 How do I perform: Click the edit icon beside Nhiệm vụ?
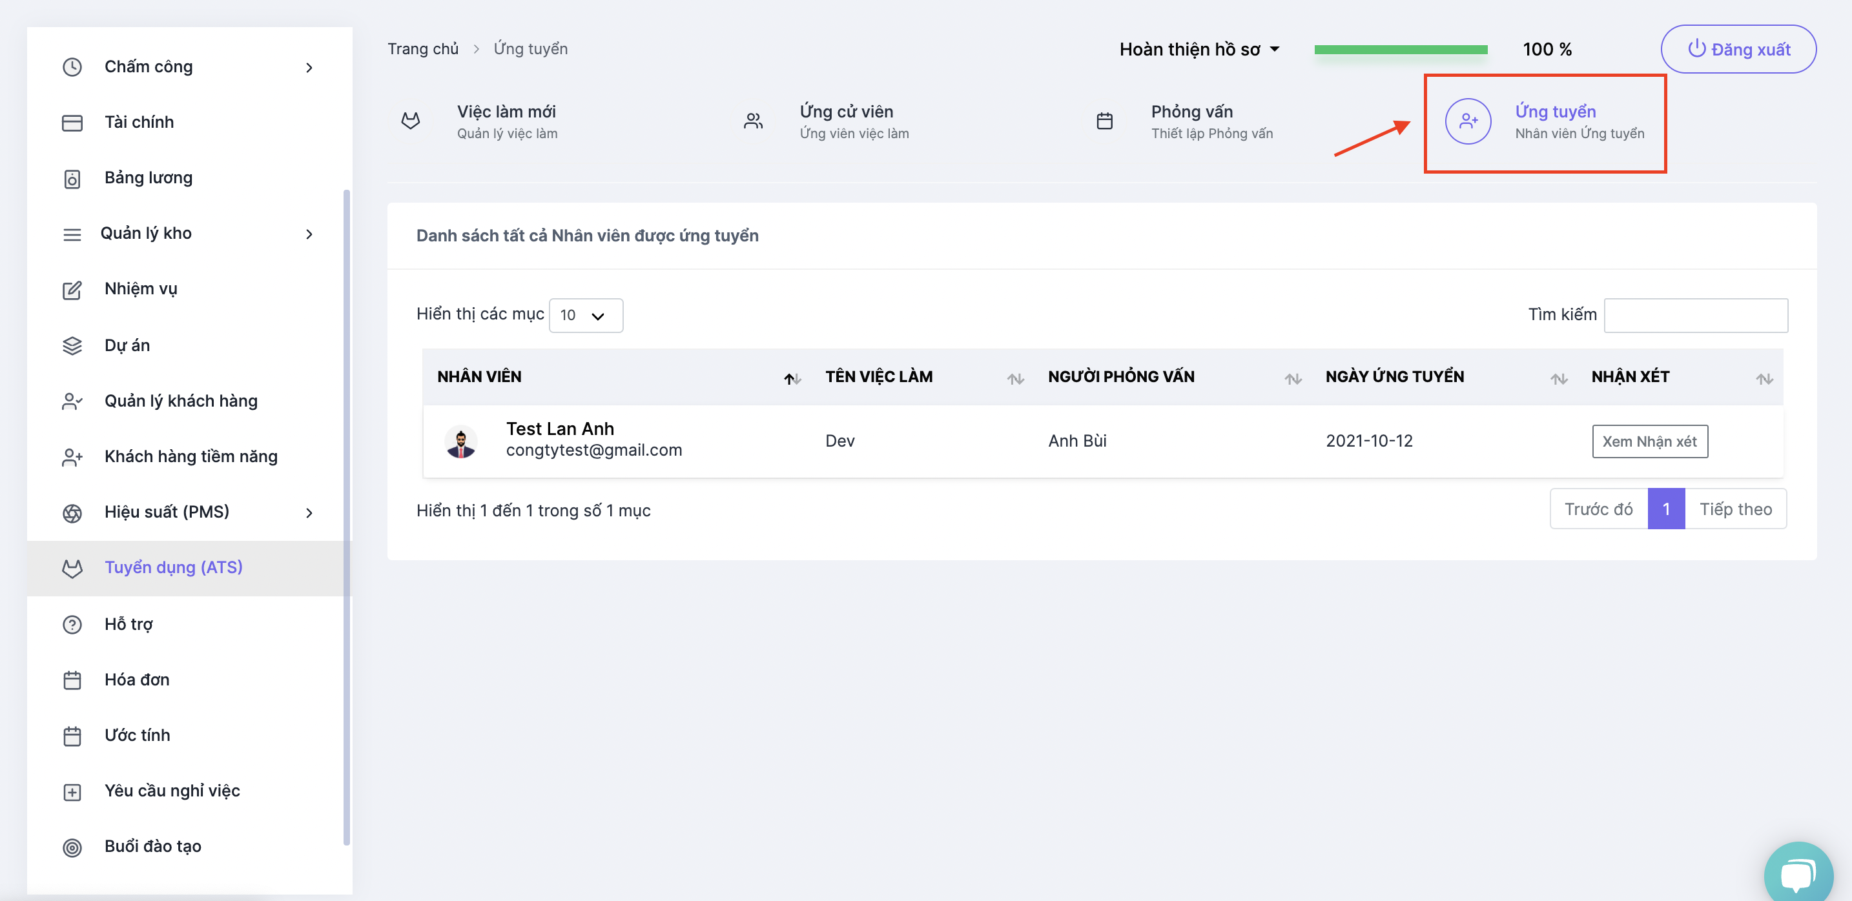point(72,290)
